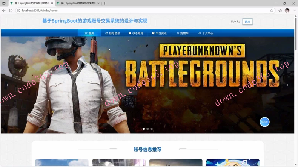Close the first browser tab

pos(52,3)
